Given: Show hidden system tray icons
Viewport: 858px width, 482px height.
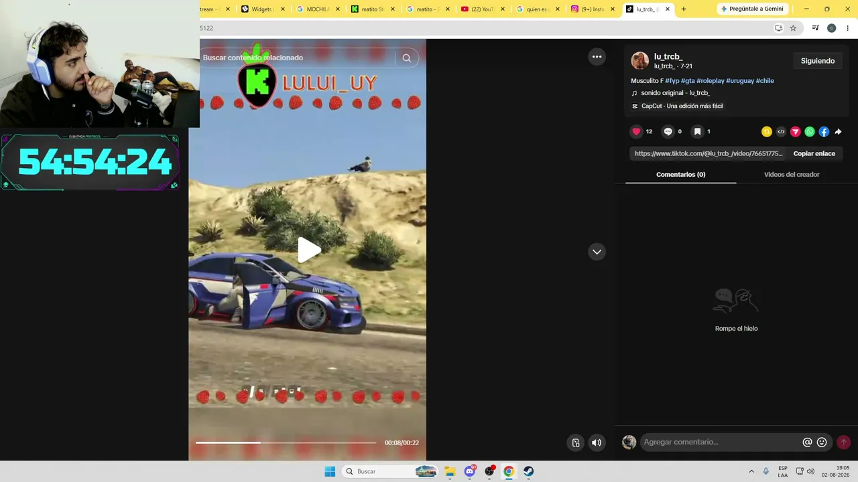Looking at the screenshot, I should (x=751, y=471).
